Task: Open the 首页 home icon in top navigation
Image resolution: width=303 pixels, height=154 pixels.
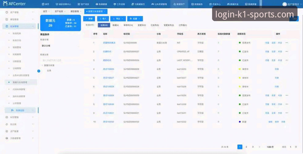Action: click(43, 4)
